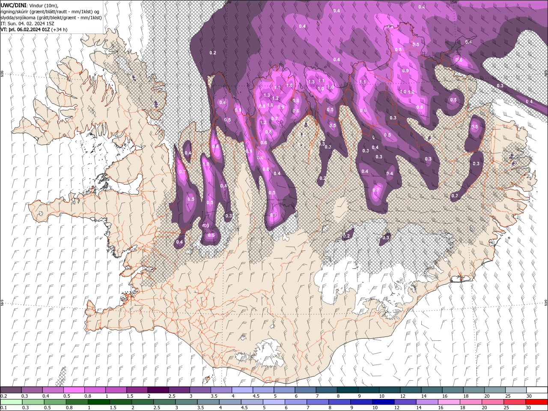Pick top legend swatch between 4 and 4.5
This screenshot has height=411, width=548.
click(x=242, y=390)
